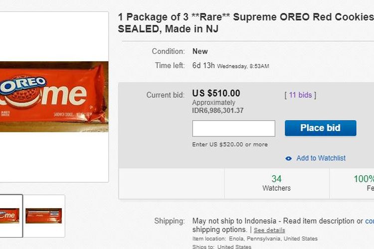Click the Supreme OREO listing title
The image size is (374, 249).
(245, 23)
